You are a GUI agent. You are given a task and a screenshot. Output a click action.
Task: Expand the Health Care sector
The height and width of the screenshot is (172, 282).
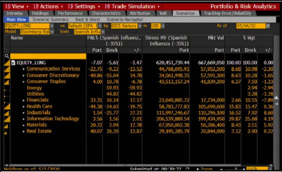tap(23, 107)
